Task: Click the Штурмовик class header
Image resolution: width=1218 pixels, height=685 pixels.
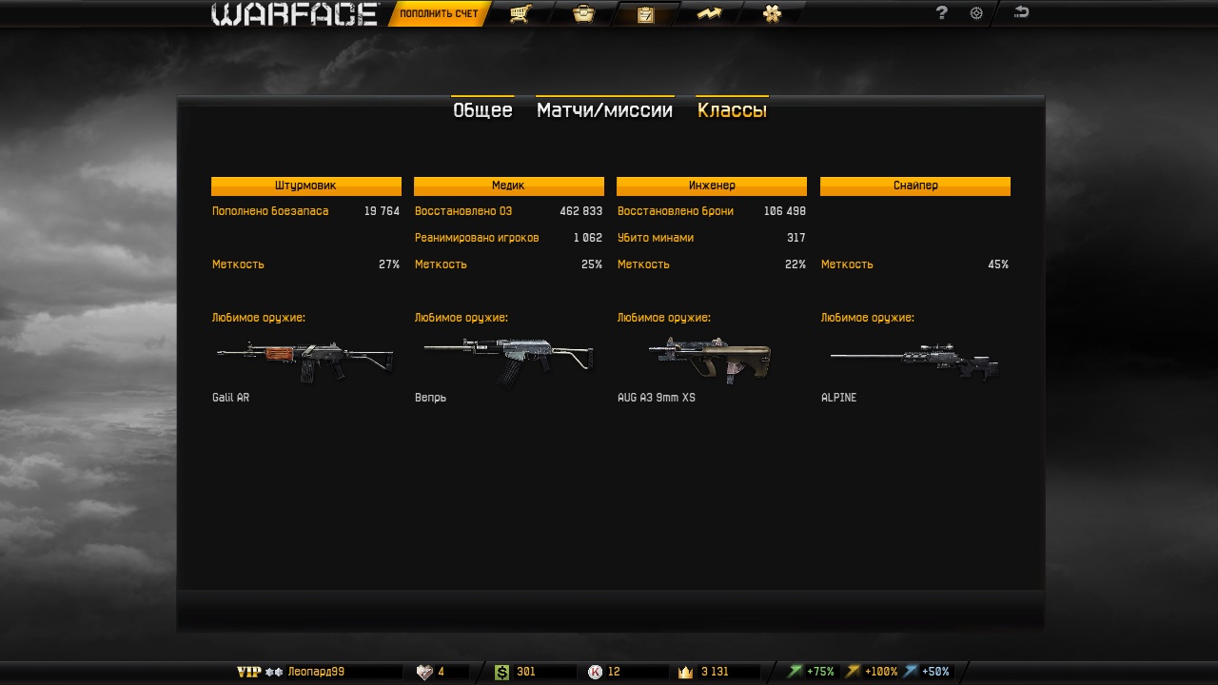Action: click(305, 186)
